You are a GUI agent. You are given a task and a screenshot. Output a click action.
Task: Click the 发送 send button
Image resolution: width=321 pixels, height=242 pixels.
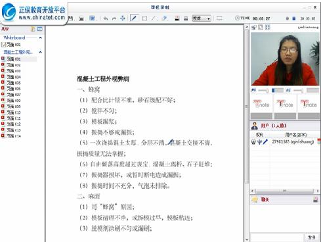click(312, 237)
